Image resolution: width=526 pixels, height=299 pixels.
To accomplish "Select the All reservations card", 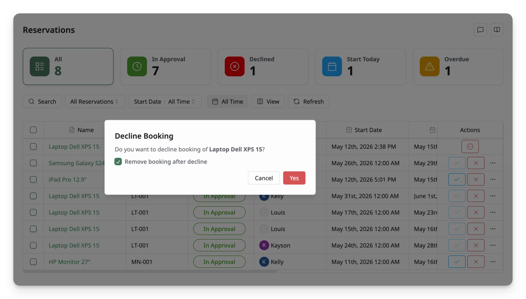I will click(68, 66).
